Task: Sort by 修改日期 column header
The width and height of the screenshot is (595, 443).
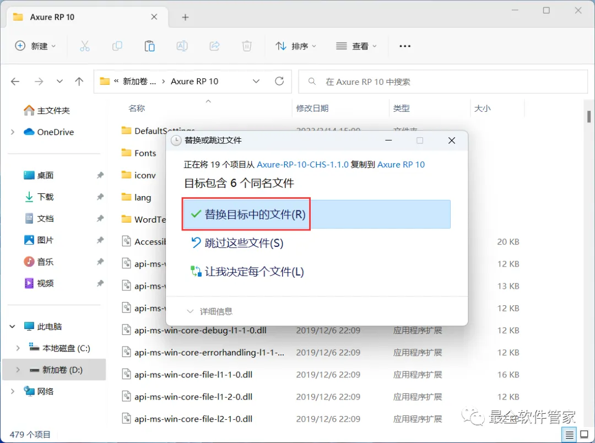Action: (x=312, y=108)
